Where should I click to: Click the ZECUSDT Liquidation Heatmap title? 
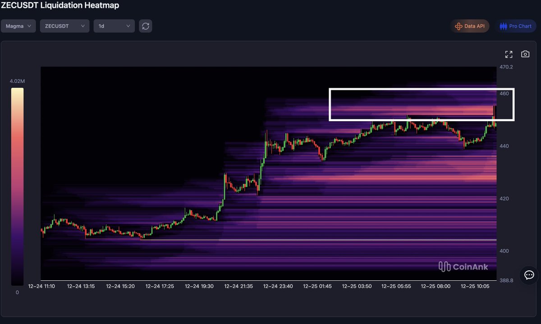point(60,5)
